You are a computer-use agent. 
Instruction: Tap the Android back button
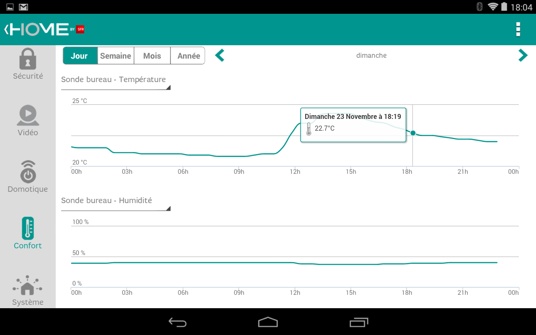click(x=177, y=322)
